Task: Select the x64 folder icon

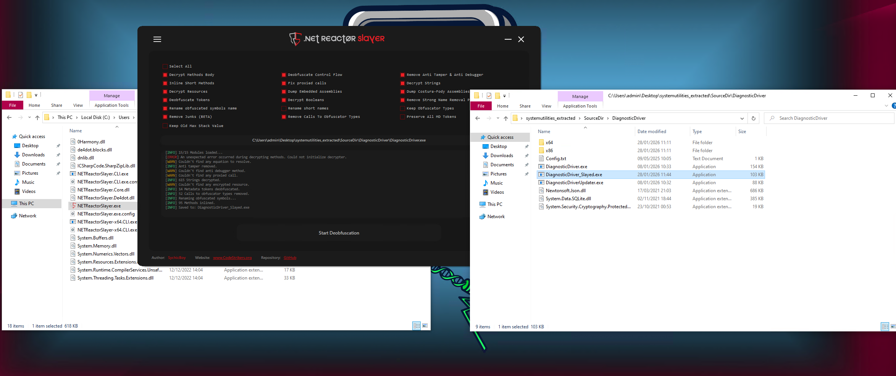Action: [x=541, y=143]
